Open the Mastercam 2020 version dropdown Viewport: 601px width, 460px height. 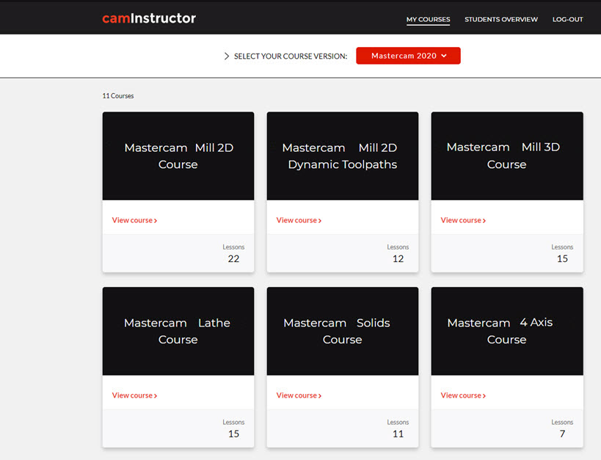coord(408,56)
